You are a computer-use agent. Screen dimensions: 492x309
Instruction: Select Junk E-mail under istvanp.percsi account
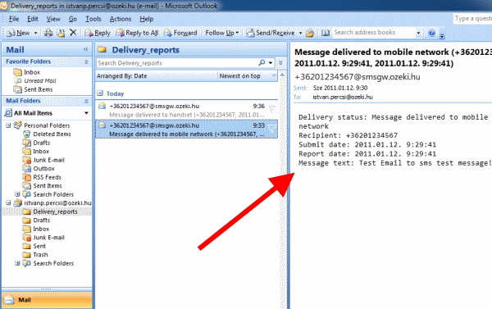43,238
